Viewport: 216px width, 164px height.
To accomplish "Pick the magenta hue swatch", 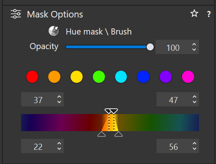I will click(188, 77).
